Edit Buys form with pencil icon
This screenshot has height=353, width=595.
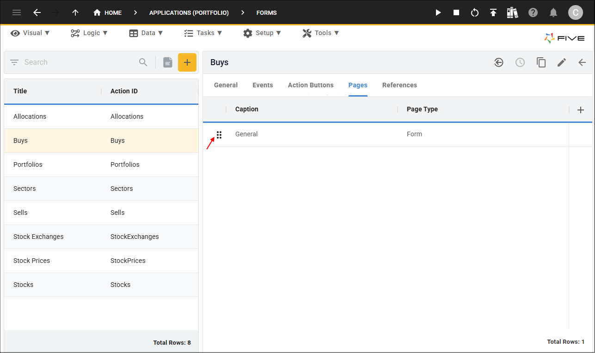click(562, 62)
